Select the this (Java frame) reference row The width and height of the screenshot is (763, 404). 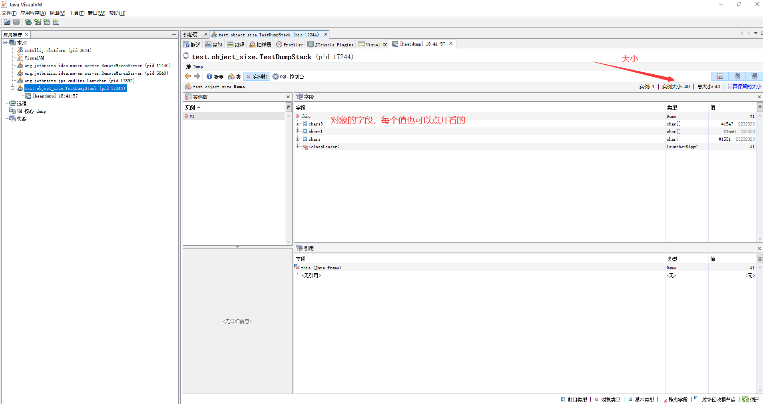[x=525, y=268]
